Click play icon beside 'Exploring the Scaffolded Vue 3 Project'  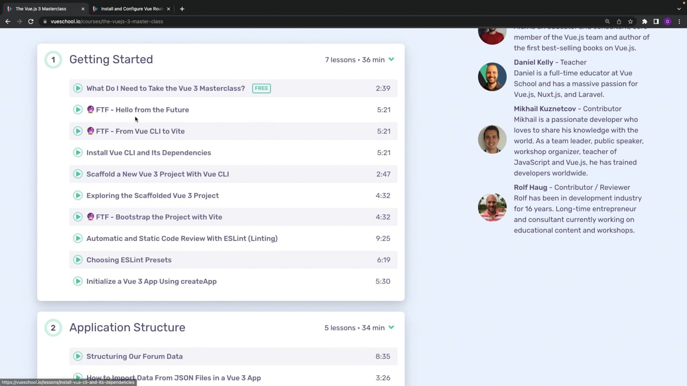(78, 196)
